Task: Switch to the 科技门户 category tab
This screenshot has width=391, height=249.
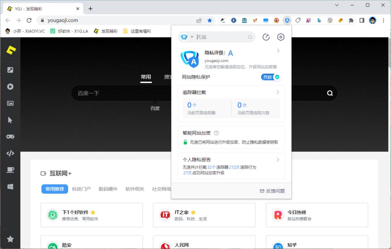Action: click(x=82, y=189)
